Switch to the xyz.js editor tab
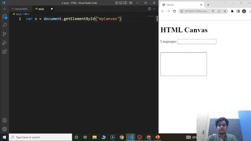Screen dimensions: 251x141 [41, 9]
